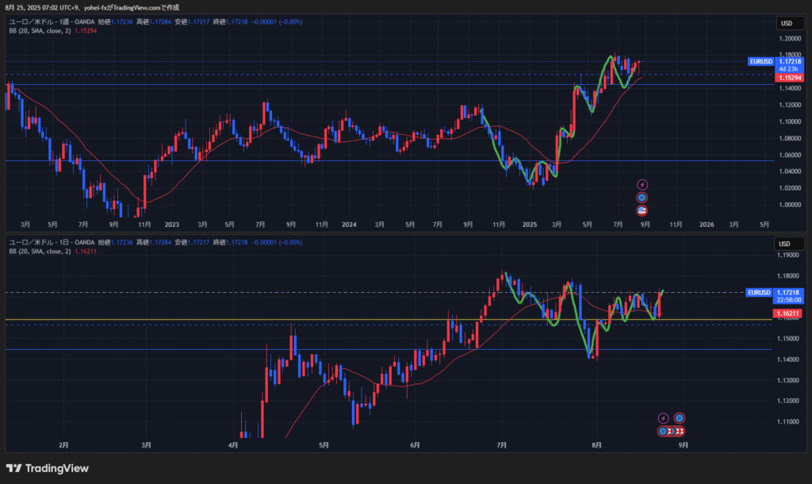The image size is (812, 484).
Task: Click the yohei-fxがTradingView.comで作成 credit text
Action: pyautogui.click(x=132, y=8)
